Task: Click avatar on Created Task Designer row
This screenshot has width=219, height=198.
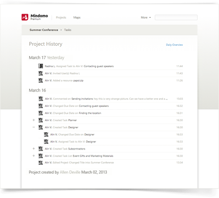Action: [x=41, y=127]
